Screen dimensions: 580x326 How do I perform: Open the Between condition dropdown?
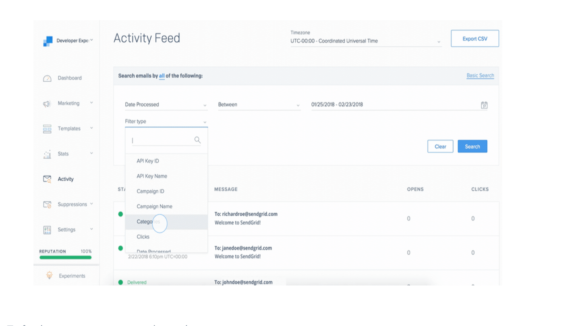[x=259, y=105]
